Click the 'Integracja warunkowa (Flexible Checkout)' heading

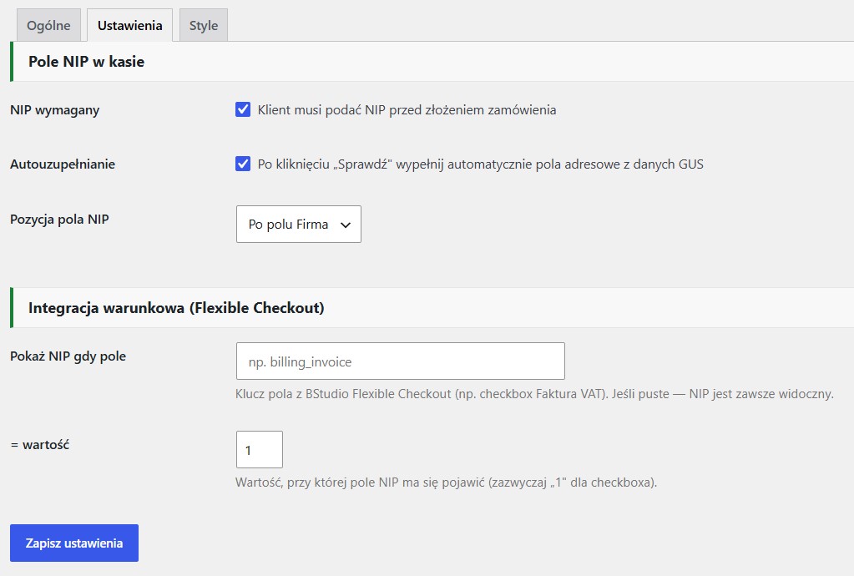pyautogui.click(x=176, y=308)
